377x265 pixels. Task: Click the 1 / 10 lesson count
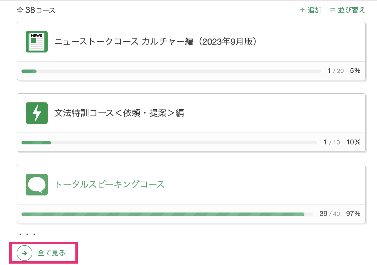pyautogui.click(x=332, y=142)
